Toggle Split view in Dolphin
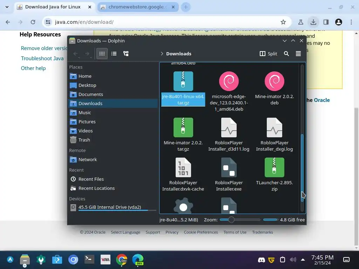This screenshot has width=359, height=269. tap(268, 54)
